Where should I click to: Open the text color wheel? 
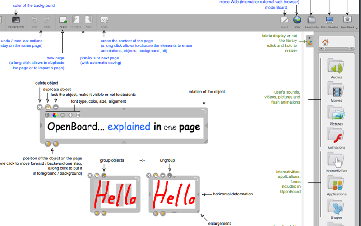click(55, 115)
